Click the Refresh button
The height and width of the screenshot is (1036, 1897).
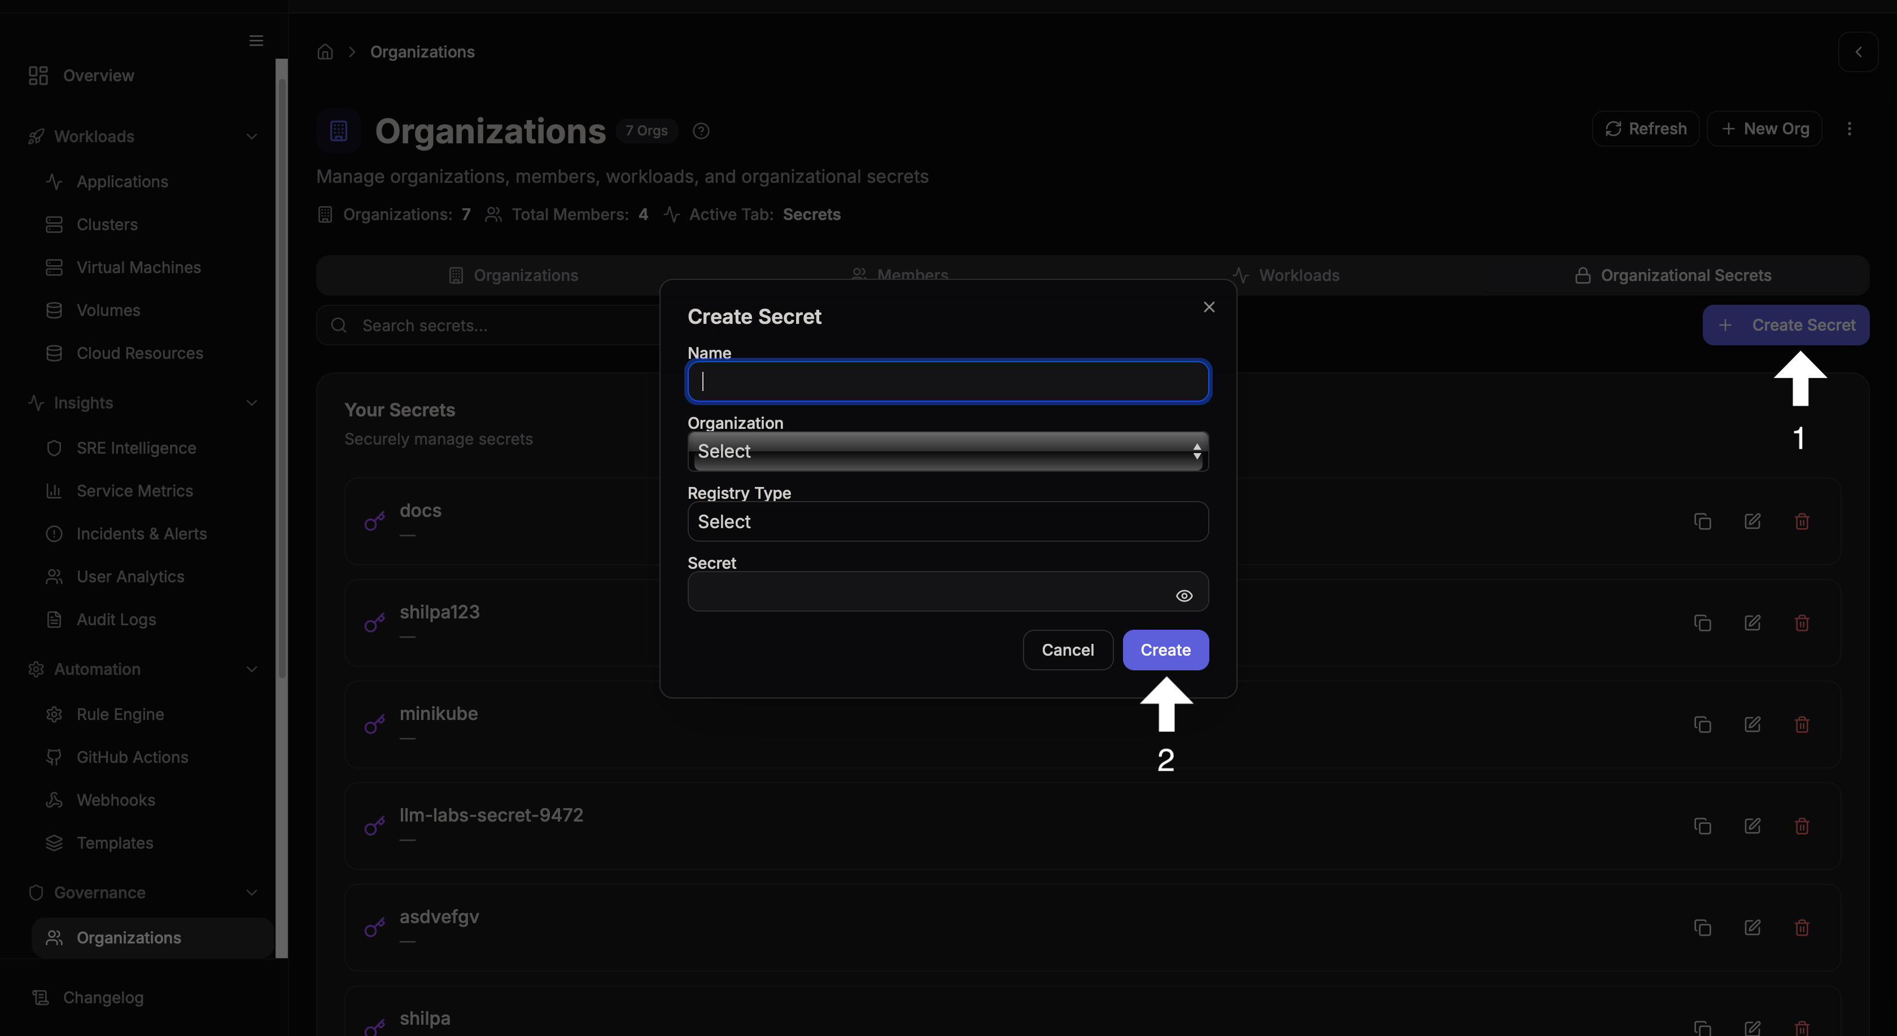[1645, 128]
